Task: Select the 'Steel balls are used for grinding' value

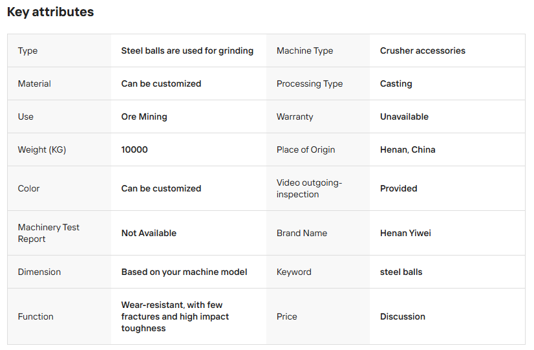Action: (x=187, y=50)
